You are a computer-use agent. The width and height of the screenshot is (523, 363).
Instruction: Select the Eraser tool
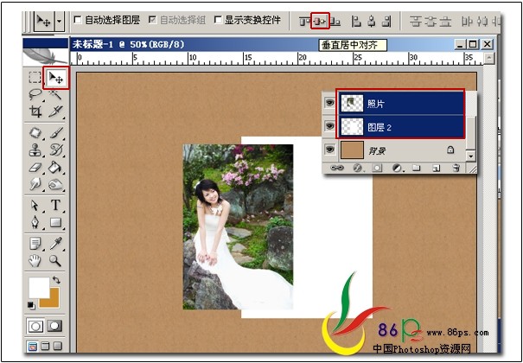(x=35, y=167)
